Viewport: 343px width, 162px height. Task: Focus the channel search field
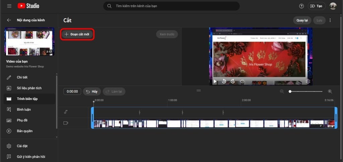tap(171, 6)
